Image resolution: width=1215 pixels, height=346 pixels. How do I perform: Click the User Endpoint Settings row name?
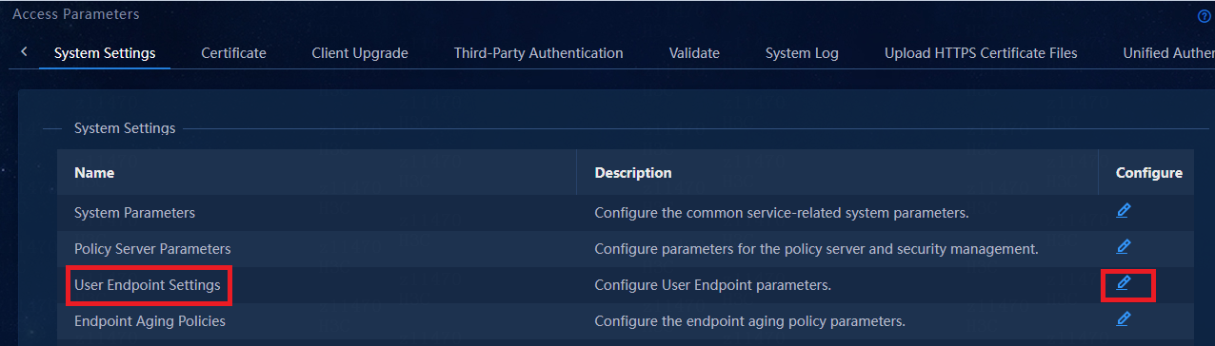148,284
